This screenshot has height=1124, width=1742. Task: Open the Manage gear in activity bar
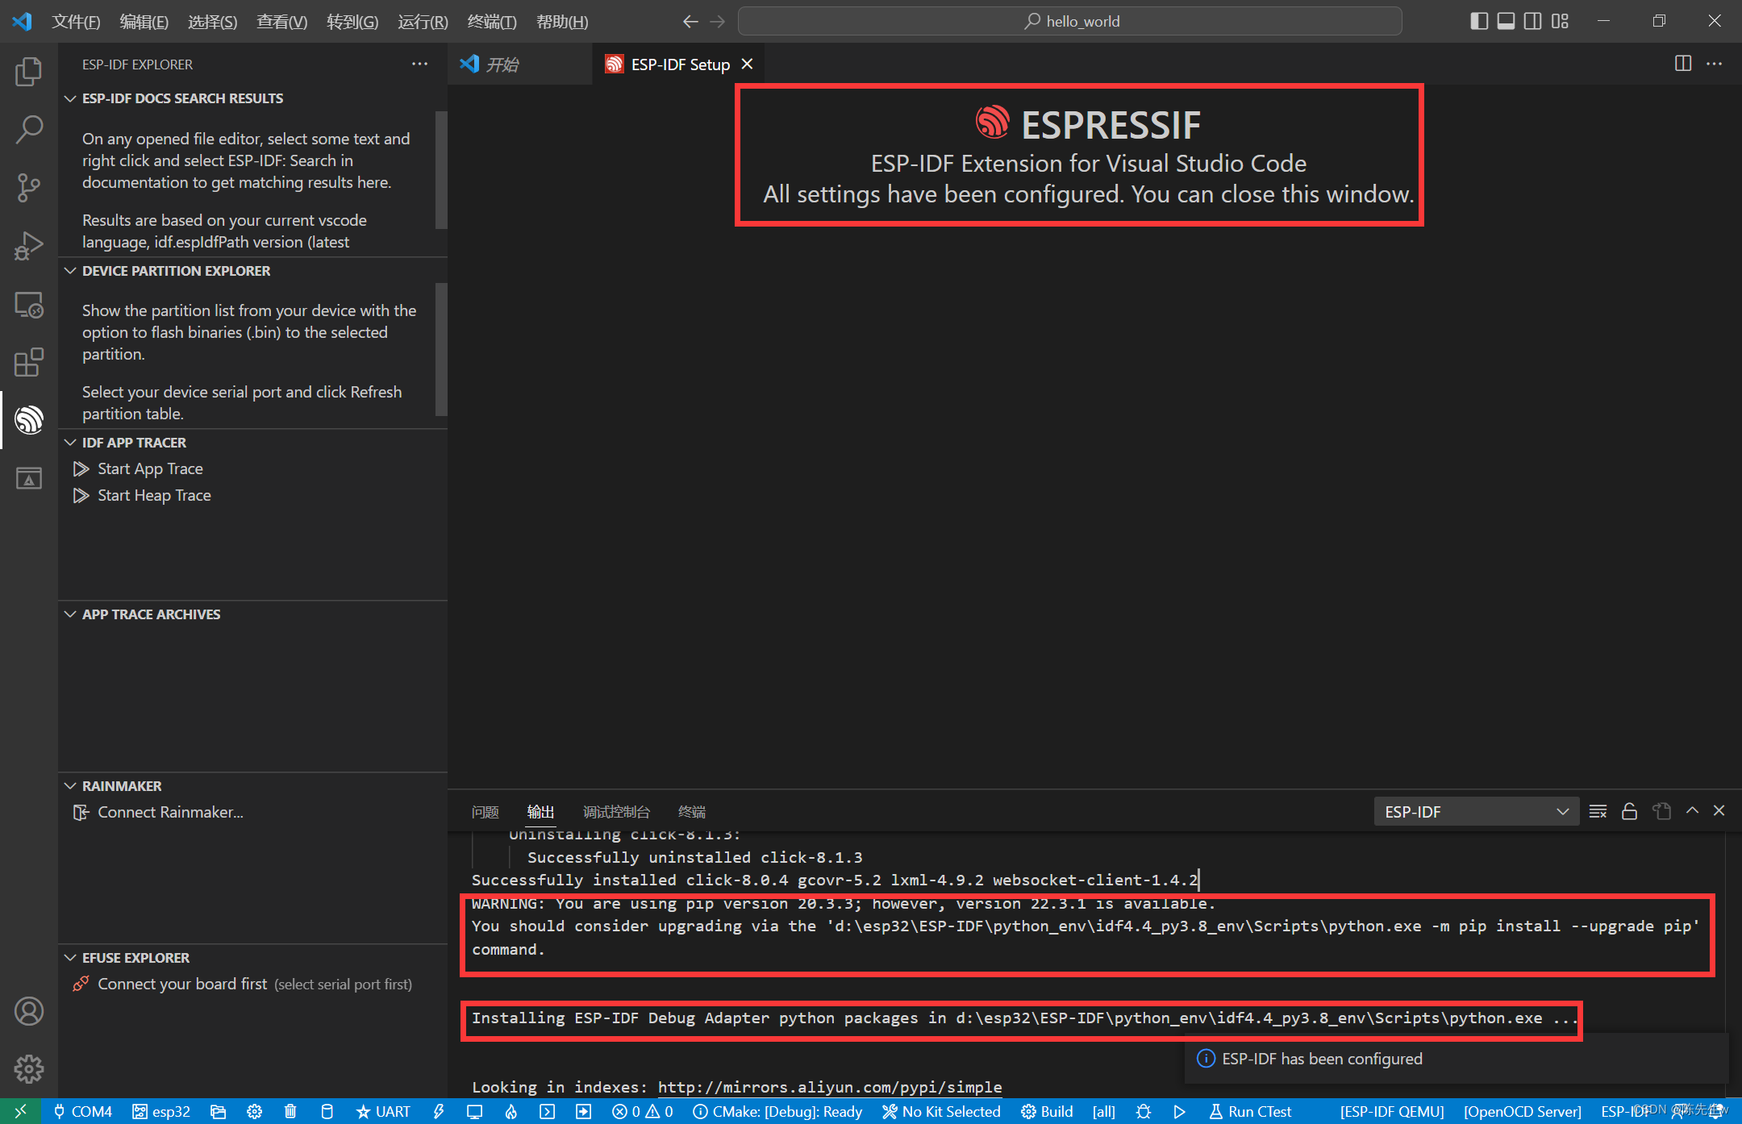[29, 1069]
